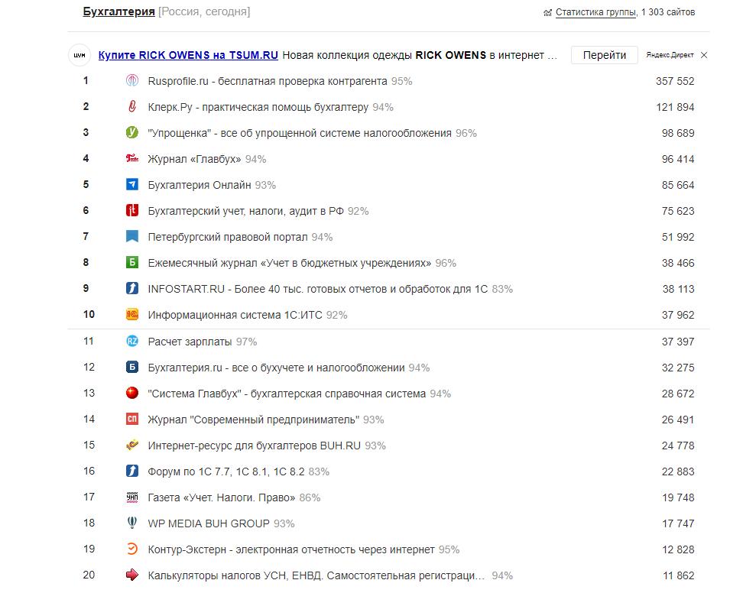
Task: Open Статистика группы link
Action: tap(596, 12)
